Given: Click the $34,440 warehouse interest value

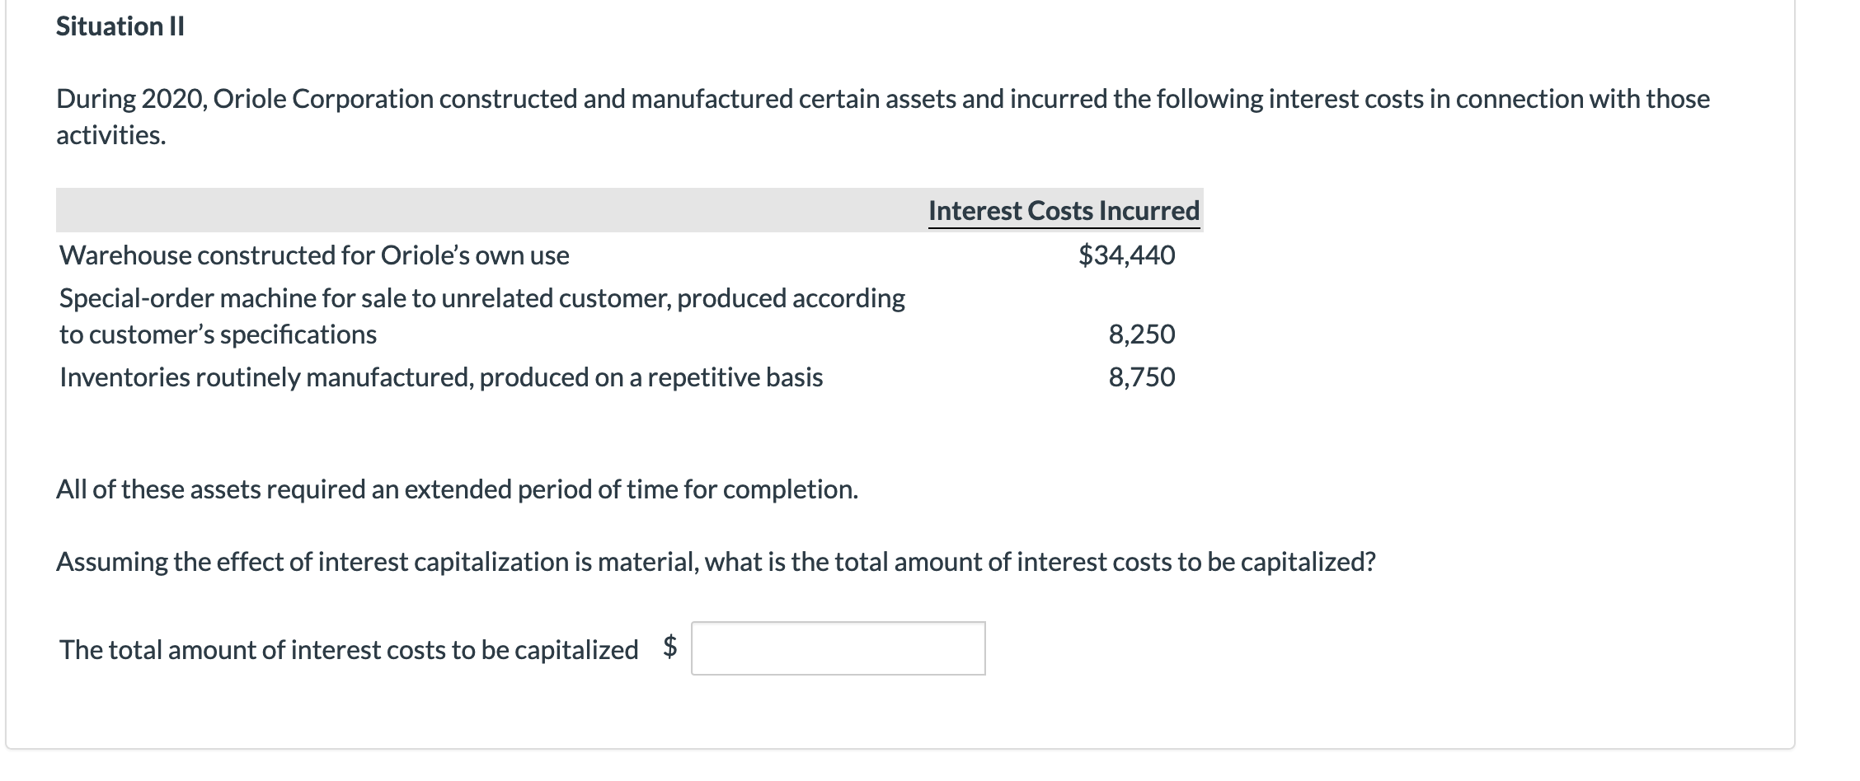Looking at the screenshot, I should click(x=1126, y=255).
